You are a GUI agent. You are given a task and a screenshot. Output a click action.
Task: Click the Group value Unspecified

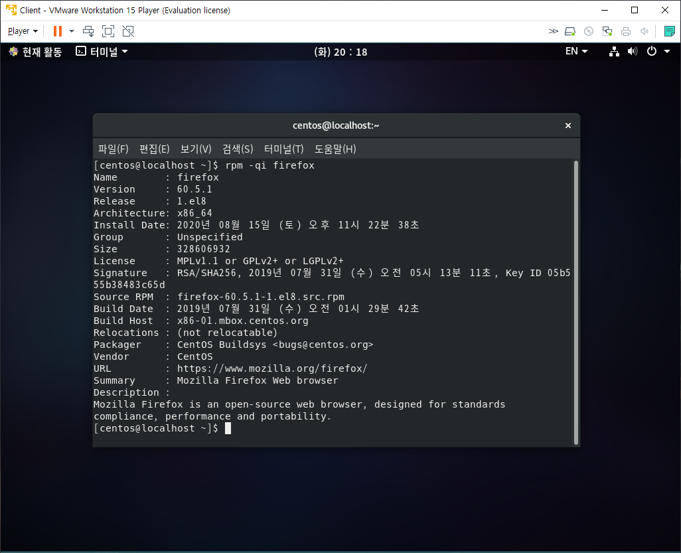[210, 237]
